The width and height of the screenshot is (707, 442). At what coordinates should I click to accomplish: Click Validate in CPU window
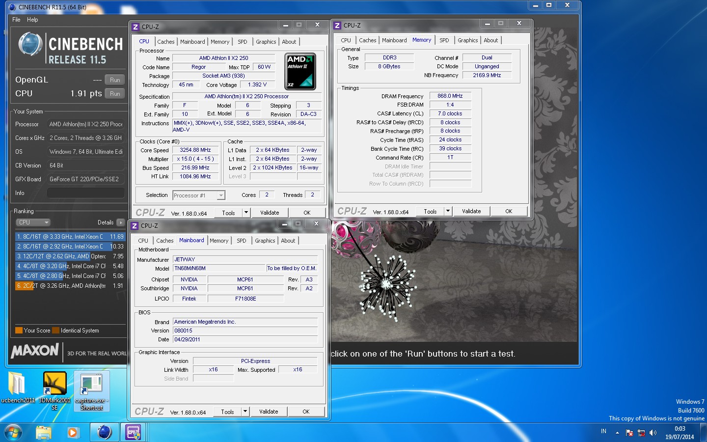pyautogui.click(x=270, y=213)
